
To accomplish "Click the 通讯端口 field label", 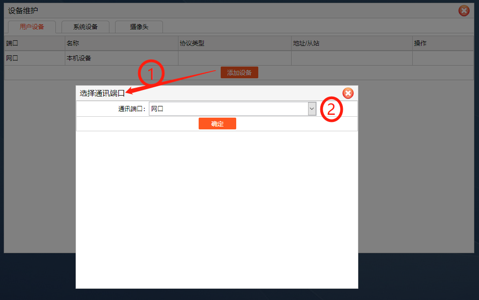I will pos(131,109).
